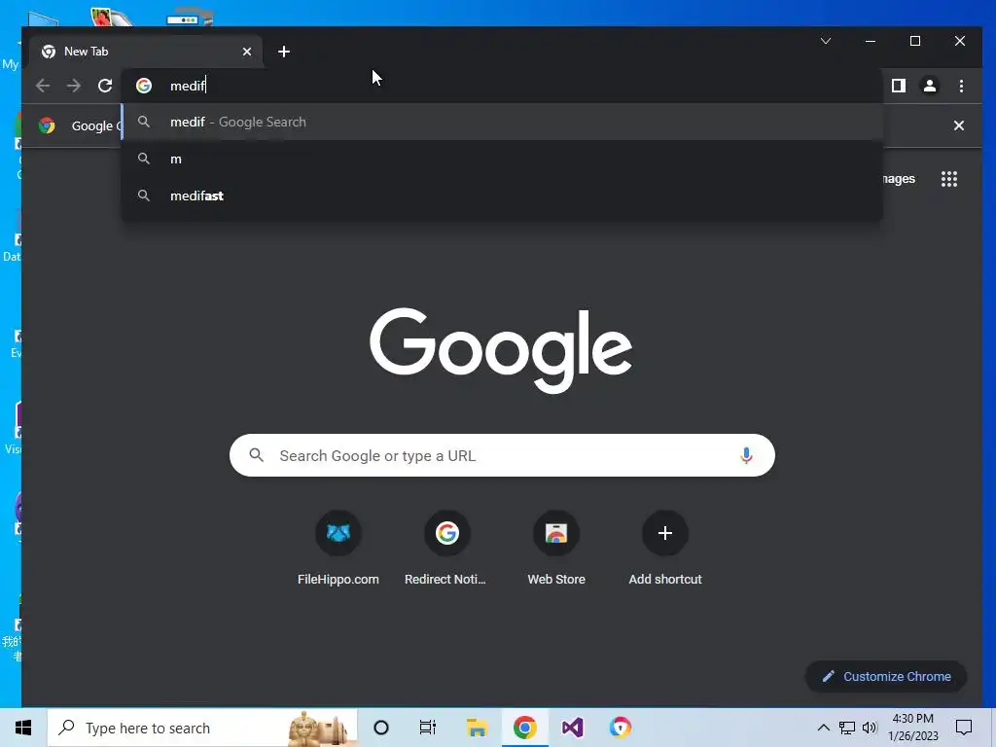Close the New Tab tab
This screenshot has height=747, width=996.
(x=247, y=52)
